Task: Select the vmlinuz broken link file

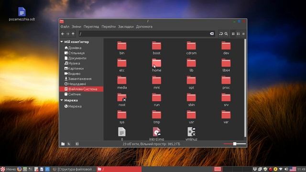Action: coord(191,132)
